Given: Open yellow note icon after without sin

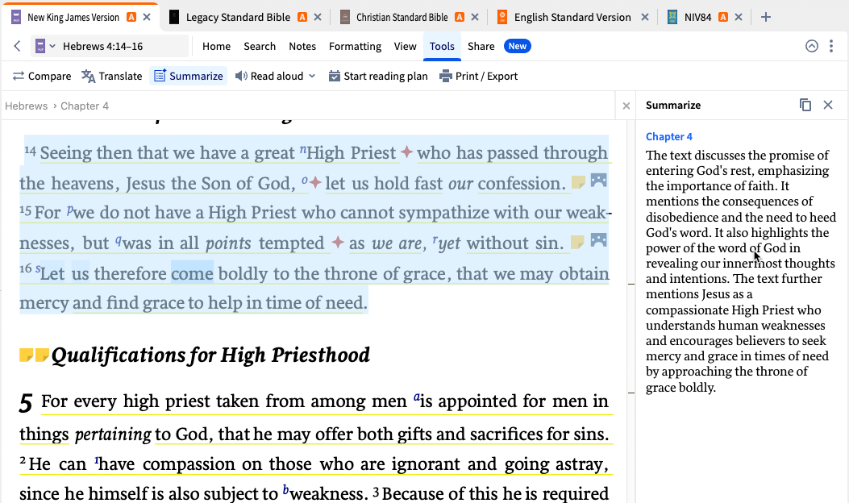Looking at the screenshot, I should 578,242.
